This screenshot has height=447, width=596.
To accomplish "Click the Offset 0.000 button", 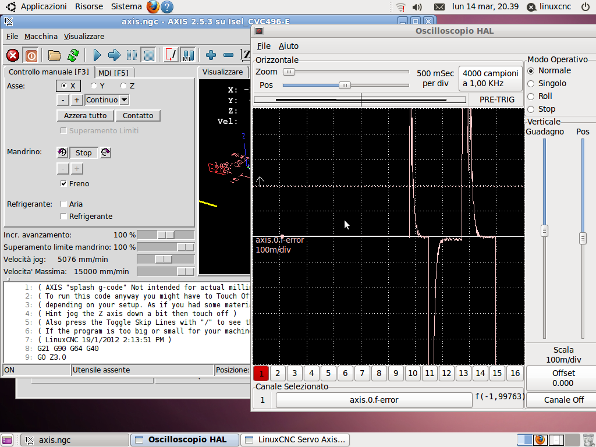I will [x=563, y=378].
